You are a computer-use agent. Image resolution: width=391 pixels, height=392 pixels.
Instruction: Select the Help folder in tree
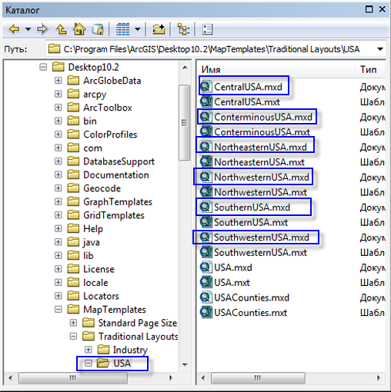coord(85,229)
